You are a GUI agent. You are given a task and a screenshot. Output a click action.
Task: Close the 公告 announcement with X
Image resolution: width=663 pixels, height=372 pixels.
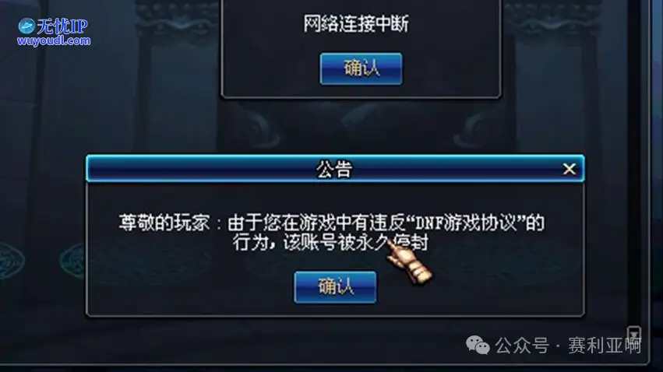click(570, 169)
